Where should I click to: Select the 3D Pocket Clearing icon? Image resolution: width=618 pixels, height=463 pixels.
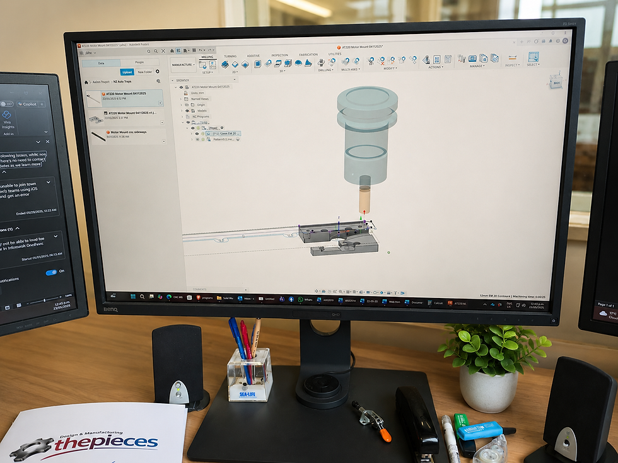[x=268, y=64]
